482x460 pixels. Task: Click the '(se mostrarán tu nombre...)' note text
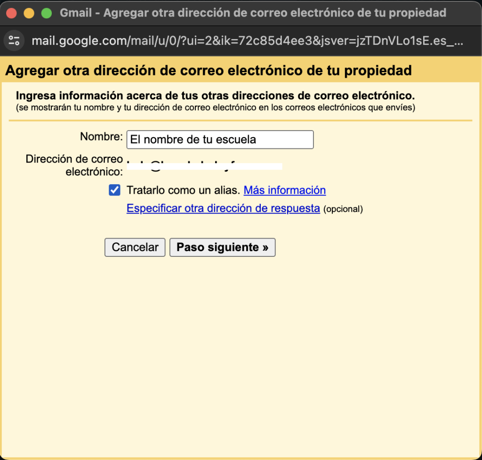tap(215, 107)
